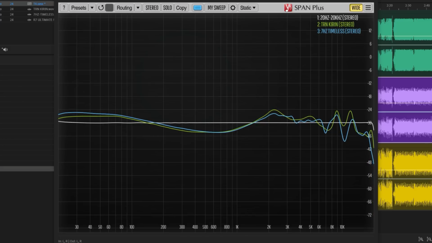Open the SPAN Plus help question-mark button
This screenshot has width=432, height=243.
(64, 8)
